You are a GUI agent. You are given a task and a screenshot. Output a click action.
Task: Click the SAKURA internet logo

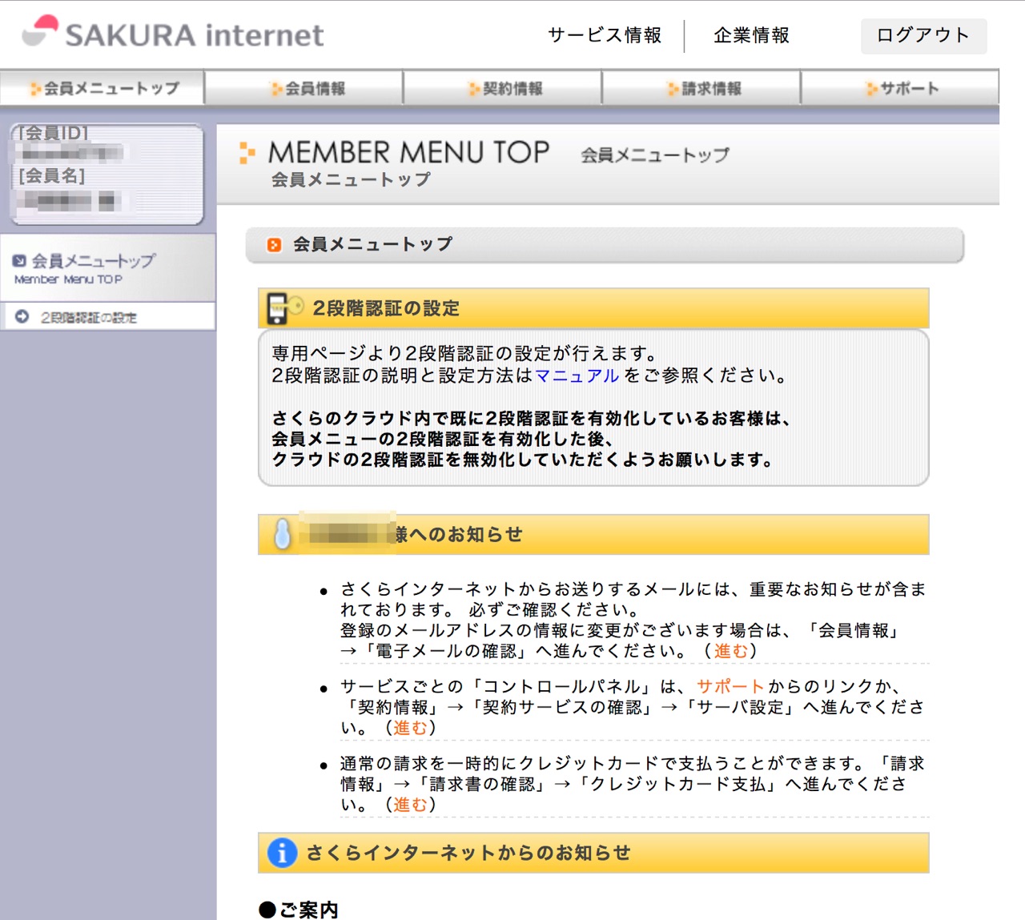pyautogui.click(x=172, y=34)
